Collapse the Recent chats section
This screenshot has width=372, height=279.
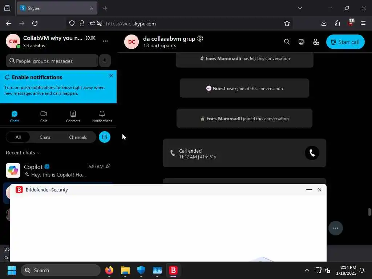[x=23, y=153]
